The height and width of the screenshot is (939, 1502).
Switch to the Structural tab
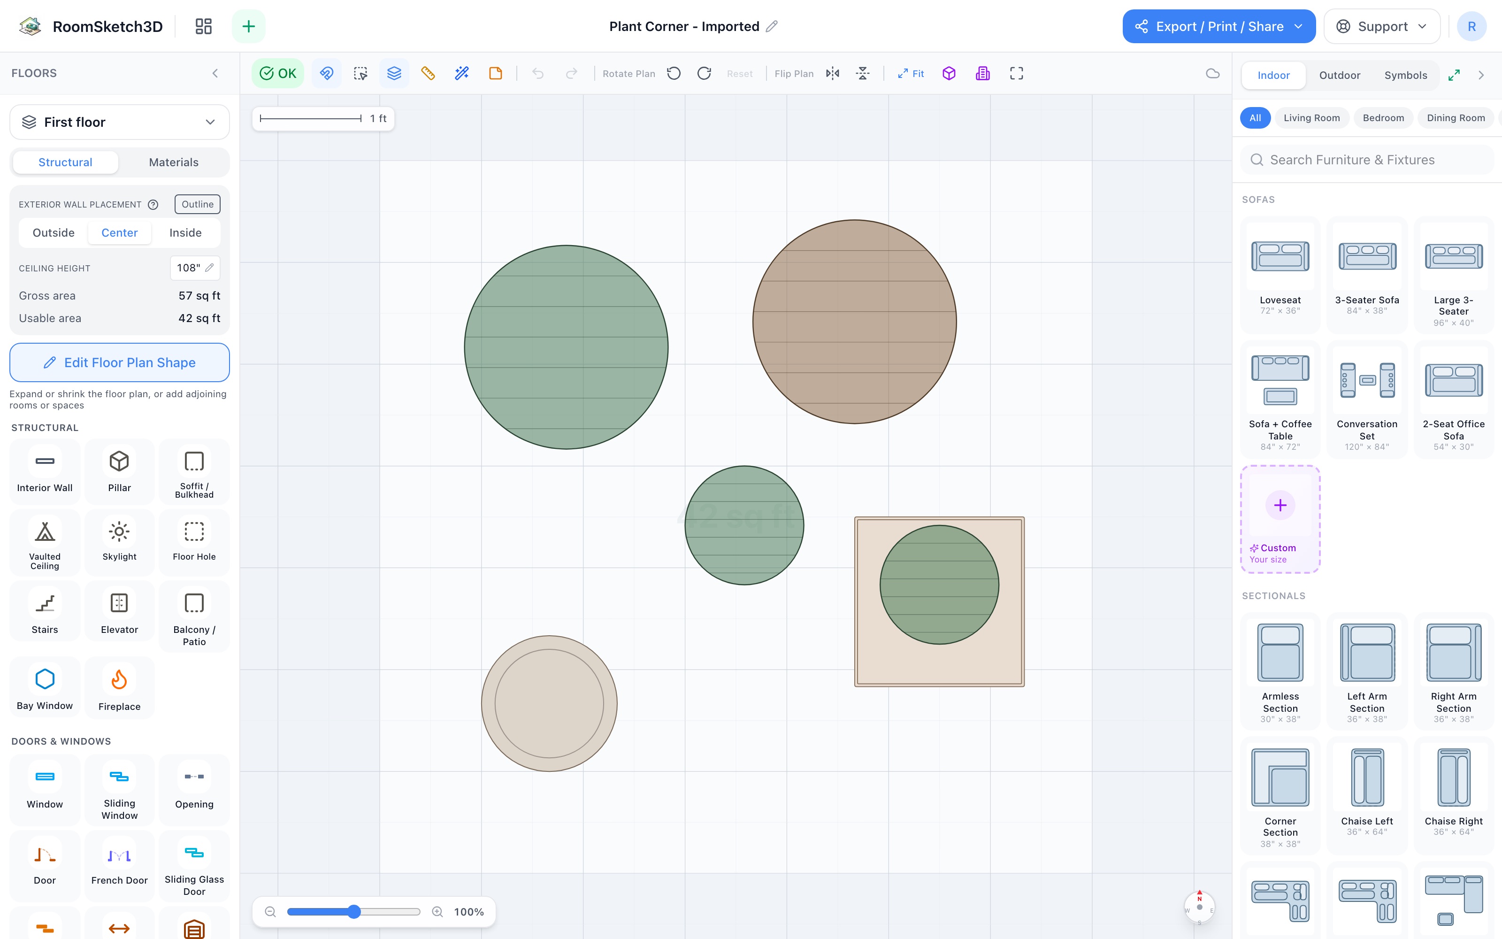(x=65, y=162)
